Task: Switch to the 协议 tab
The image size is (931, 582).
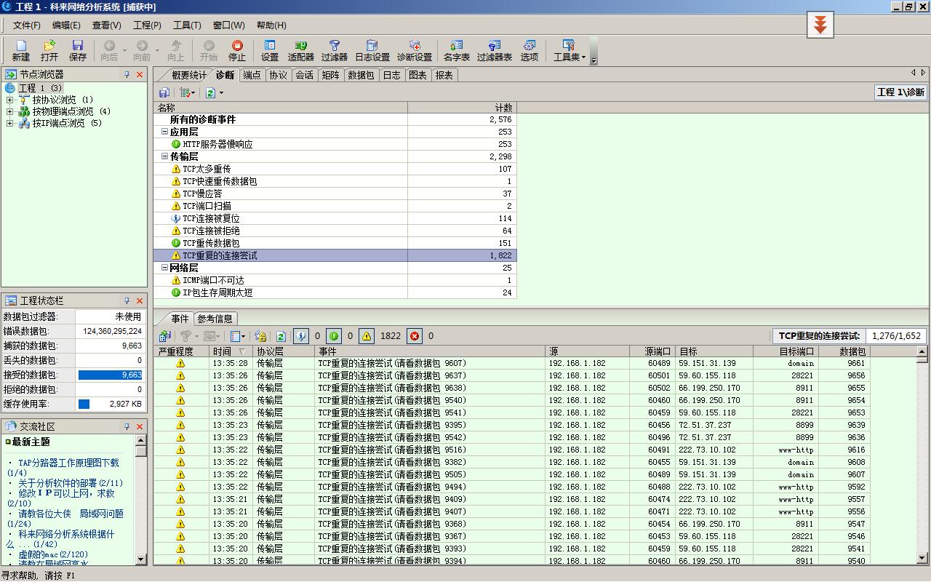Action: click(278, 74)
